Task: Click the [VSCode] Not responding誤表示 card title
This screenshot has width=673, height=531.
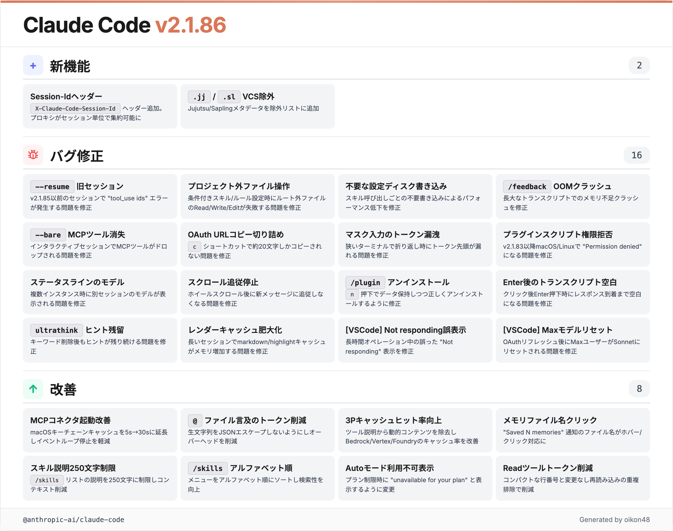Action: pos(405,330)
